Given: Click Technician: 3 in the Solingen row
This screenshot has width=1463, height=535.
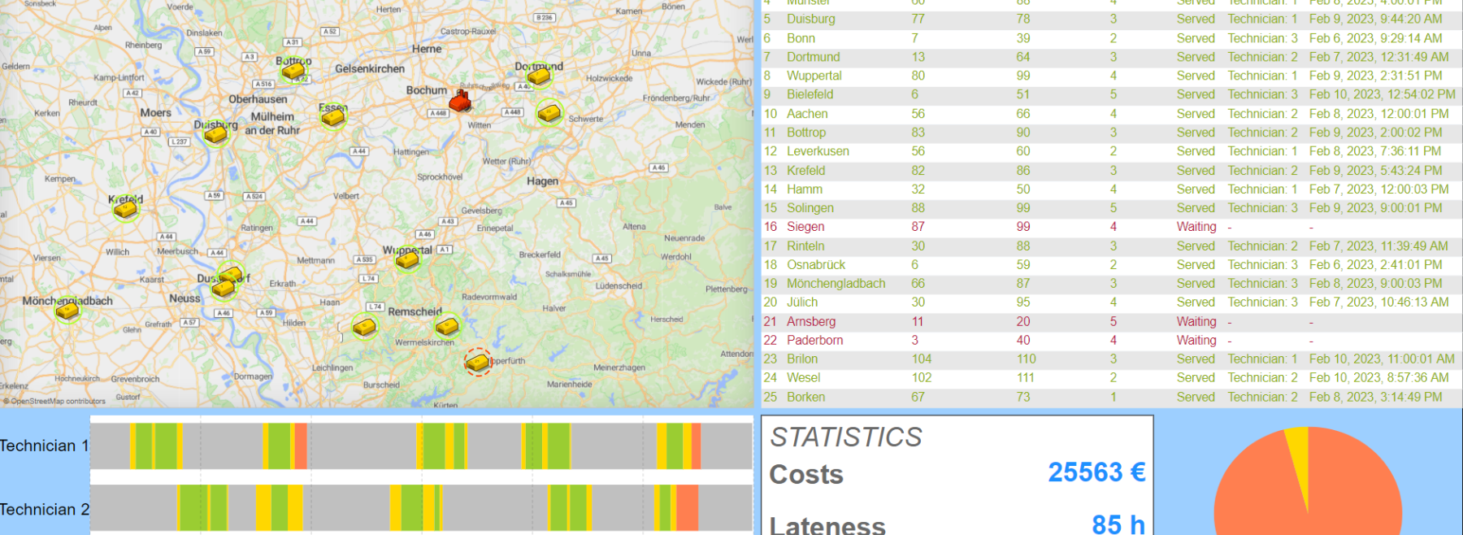Looking at the screenshot, I should coord(1263,208).
